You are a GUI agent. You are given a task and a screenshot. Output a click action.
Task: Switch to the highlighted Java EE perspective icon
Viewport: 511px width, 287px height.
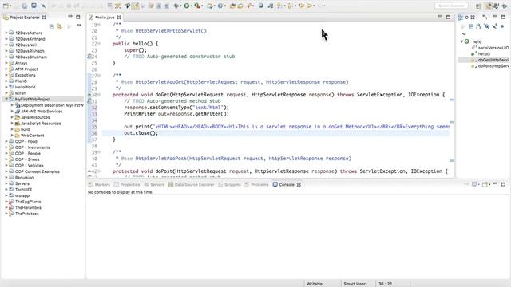(x=488, y=6)
